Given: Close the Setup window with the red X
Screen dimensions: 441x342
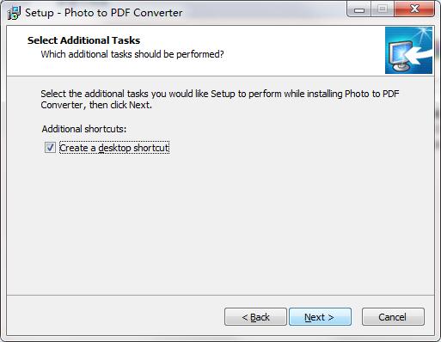Looking at the screenshot, I should pyautogui.click(x=414, y=9).
